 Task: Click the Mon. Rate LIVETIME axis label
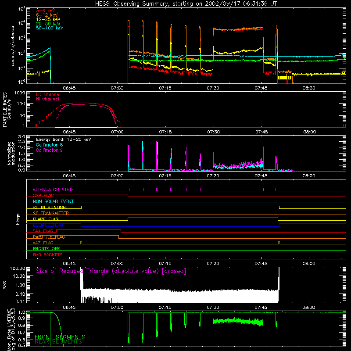point(11,330)
